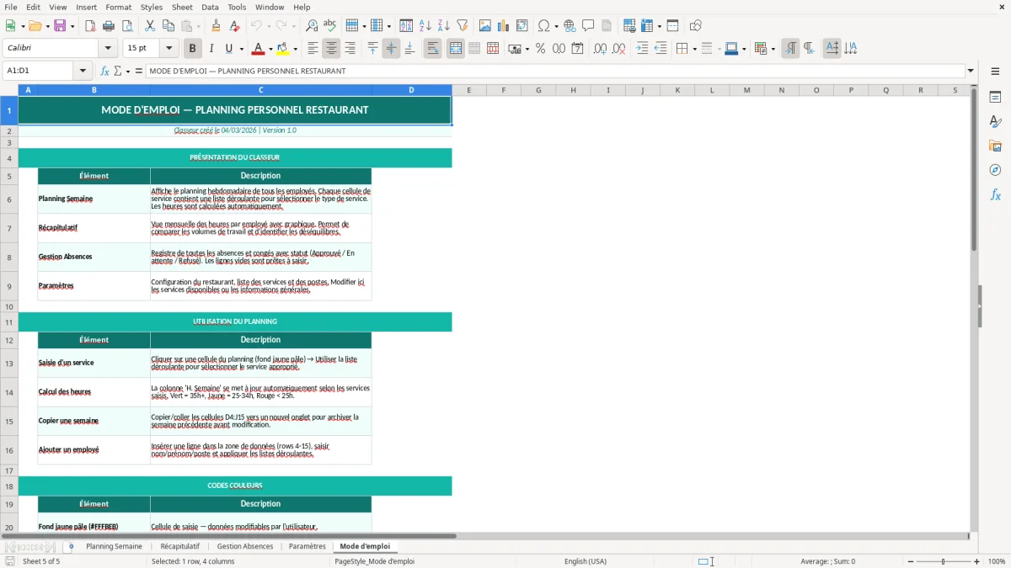
Task: Click the Save document icon
Action: point(60,26)
